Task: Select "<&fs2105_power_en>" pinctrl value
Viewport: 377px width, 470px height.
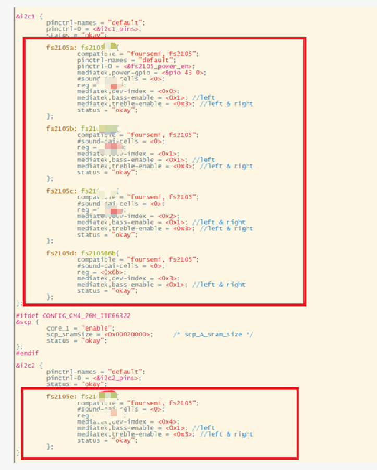Action: click(x=159, y=66)
